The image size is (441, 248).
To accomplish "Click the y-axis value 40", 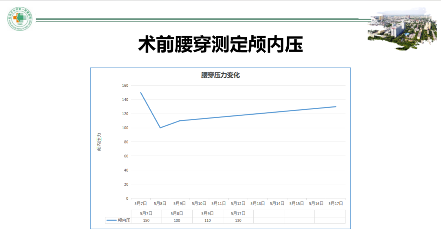I will [126, 170].
